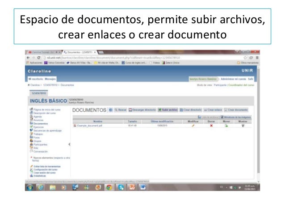Open Participantes in course sidebar
This screenshot has height=214, width=285.
(40, 145)
